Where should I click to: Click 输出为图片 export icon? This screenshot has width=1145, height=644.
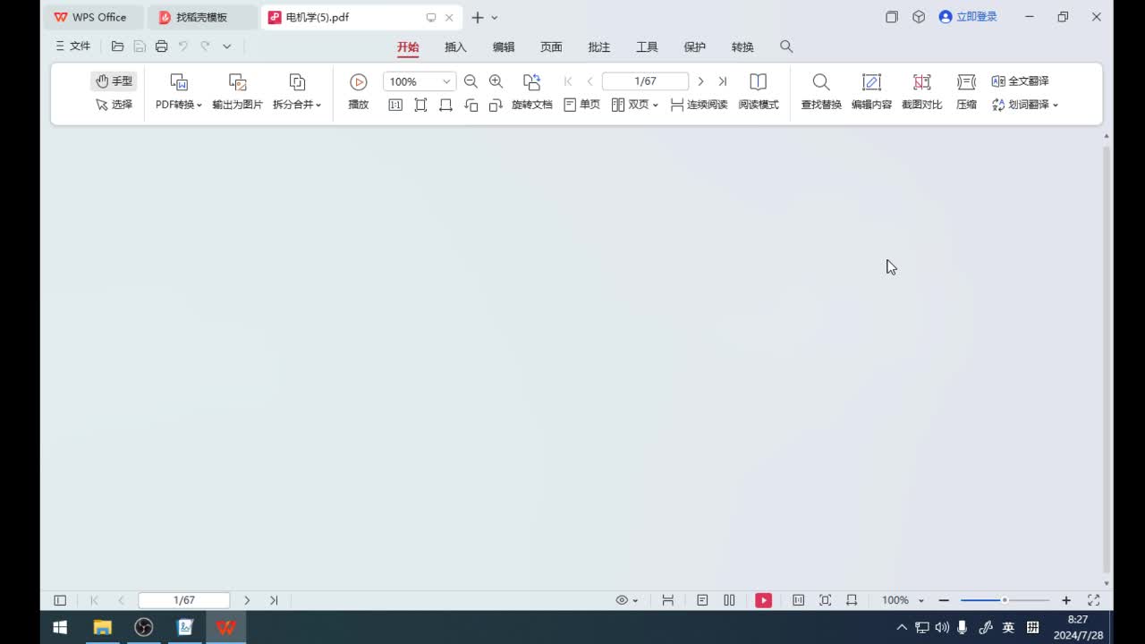[x=237, y=82]
